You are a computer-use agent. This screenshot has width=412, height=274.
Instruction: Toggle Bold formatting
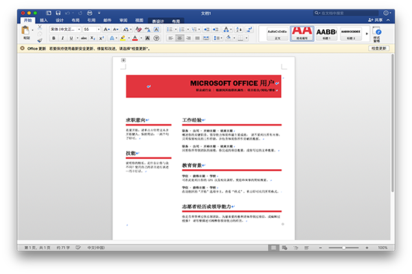tap(54, 38)
